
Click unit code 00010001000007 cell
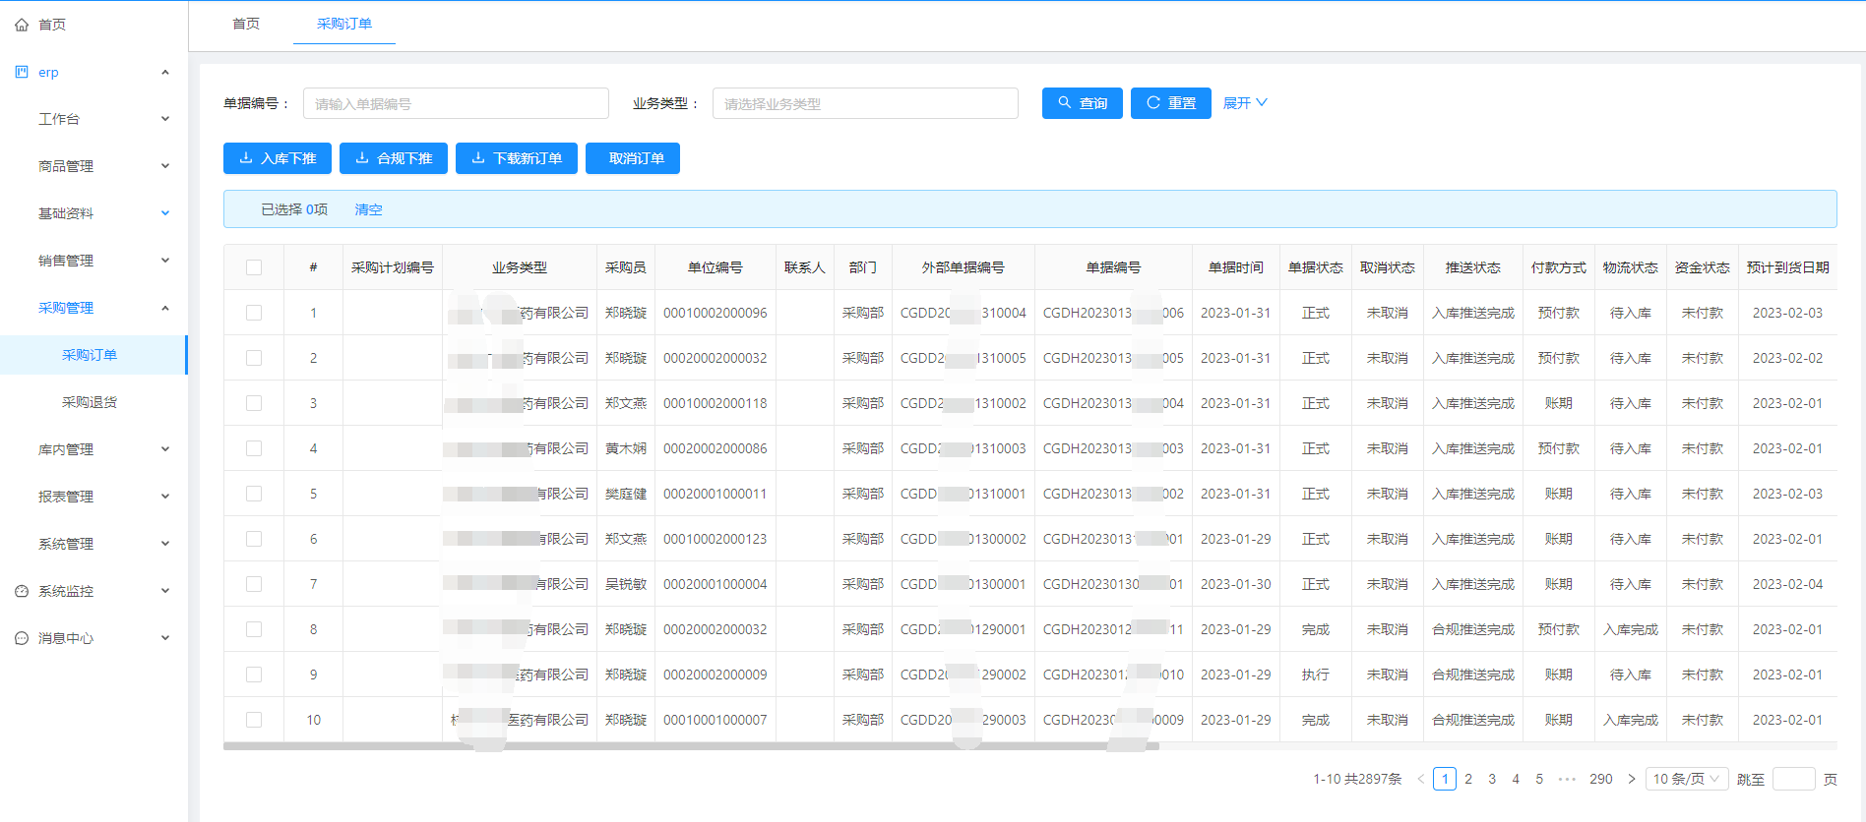click(x=715, y=720)
